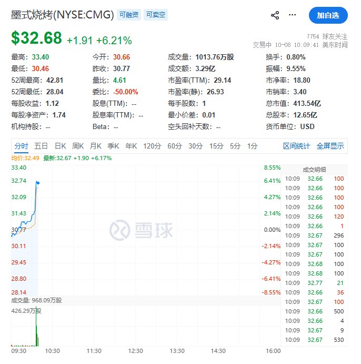This screenshot has width=361, height=364.
Task: Click the 52周最高 value 42.81
Action: (55, 80)
